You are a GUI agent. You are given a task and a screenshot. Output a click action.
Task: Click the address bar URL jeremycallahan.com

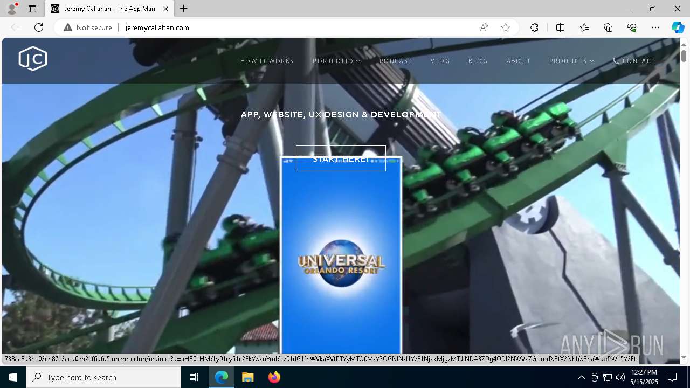coord(157,27)
